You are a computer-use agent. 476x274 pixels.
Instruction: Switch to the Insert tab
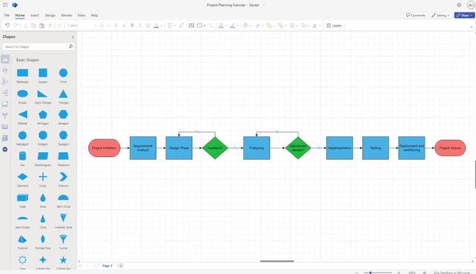click(35, 15)
